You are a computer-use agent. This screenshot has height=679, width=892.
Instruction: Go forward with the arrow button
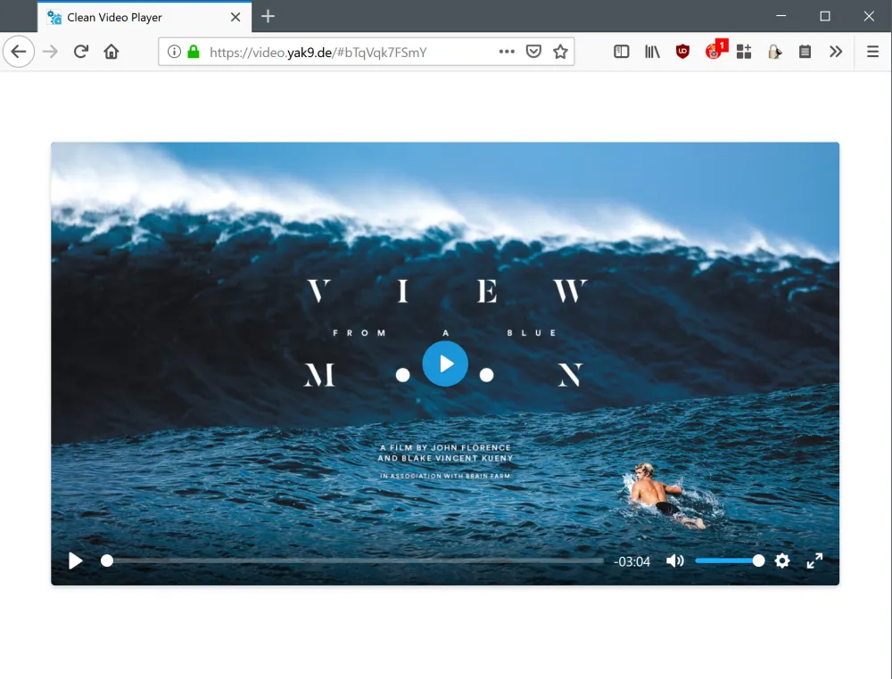pos(50,52)
